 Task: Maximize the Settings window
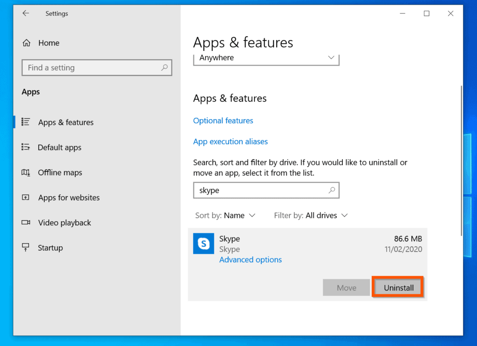(427, 14)
